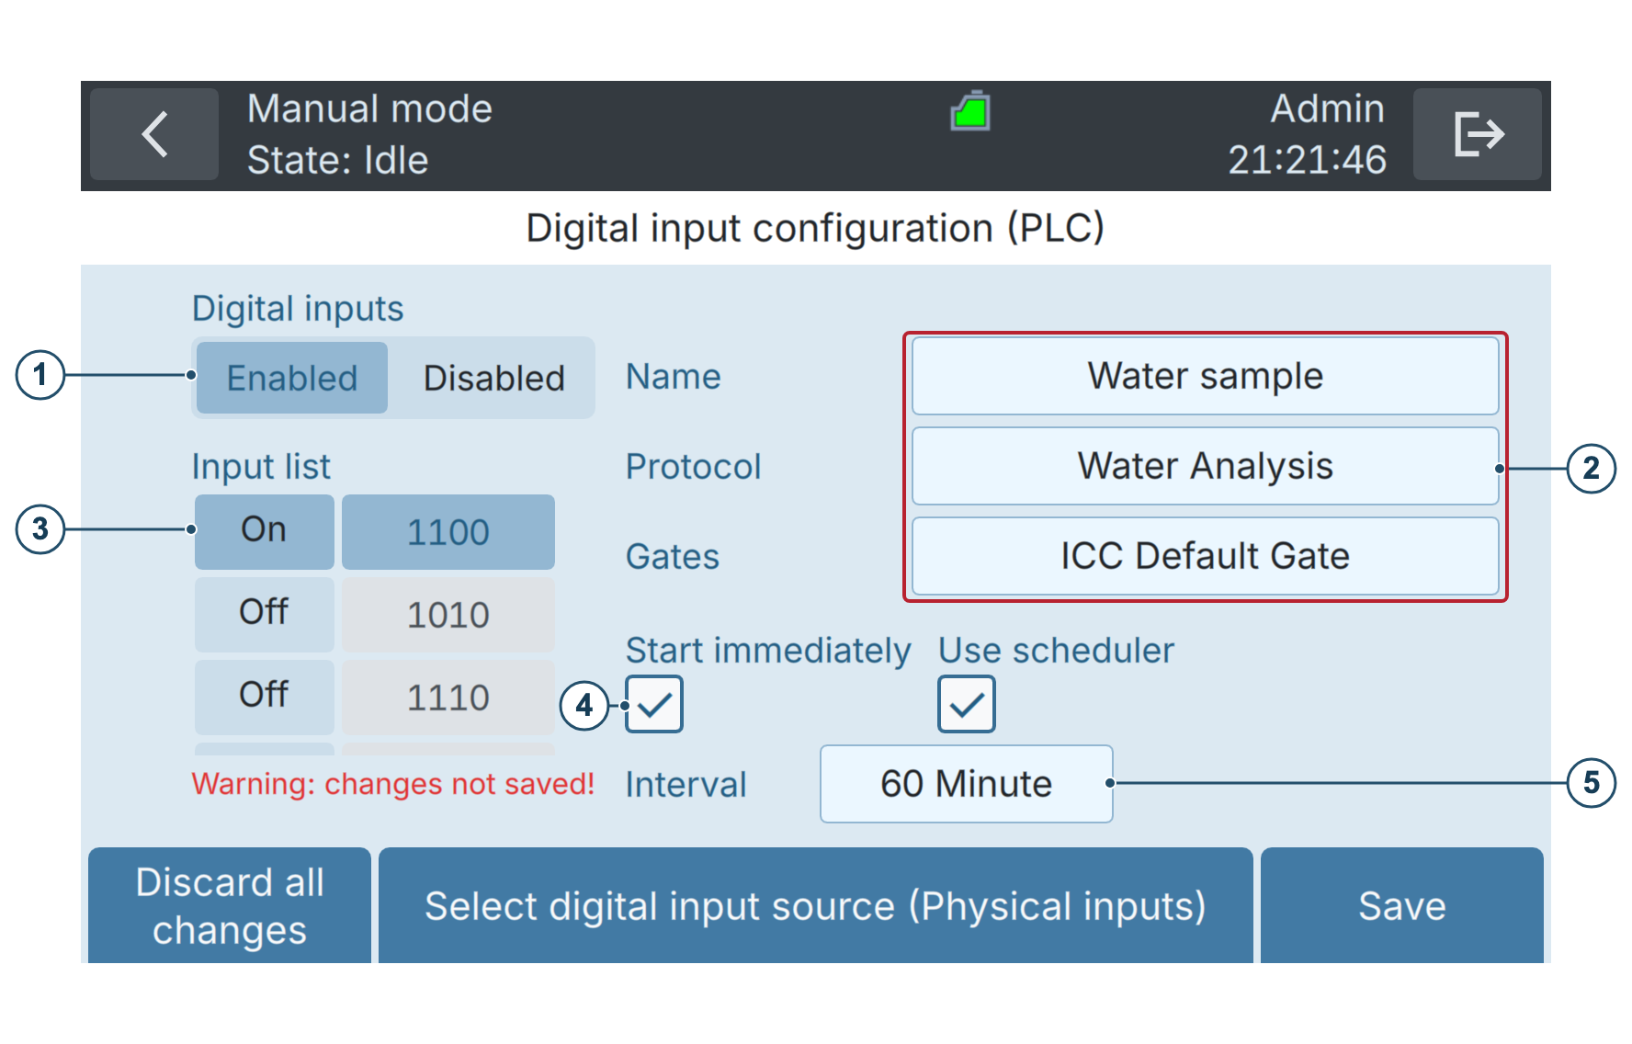Click the State: Idle status text

pyautogui.click(x=337, y=161)
